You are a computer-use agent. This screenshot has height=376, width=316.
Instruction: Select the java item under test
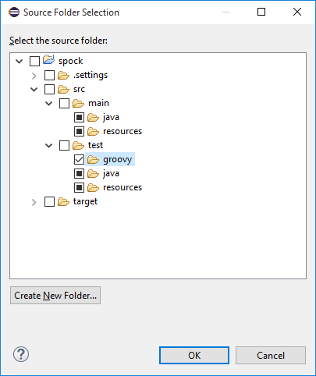(x=111, y=173)
